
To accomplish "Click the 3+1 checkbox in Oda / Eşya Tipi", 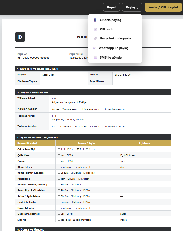I will pos(78,150).
